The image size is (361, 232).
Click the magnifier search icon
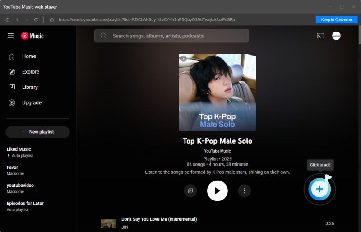(x=104, y=36)
